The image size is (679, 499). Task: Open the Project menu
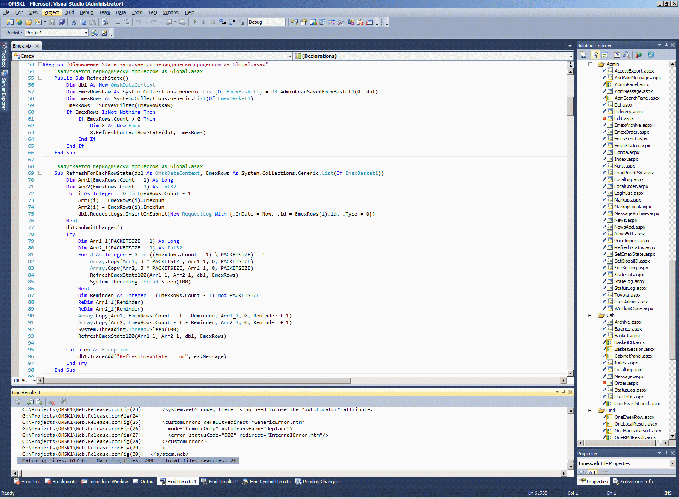pos(51,12)
